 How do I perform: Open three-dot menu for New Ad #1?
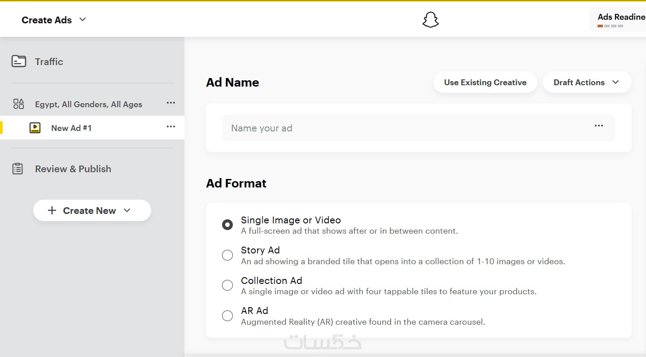pyautogui.click(x=171, y=127)
